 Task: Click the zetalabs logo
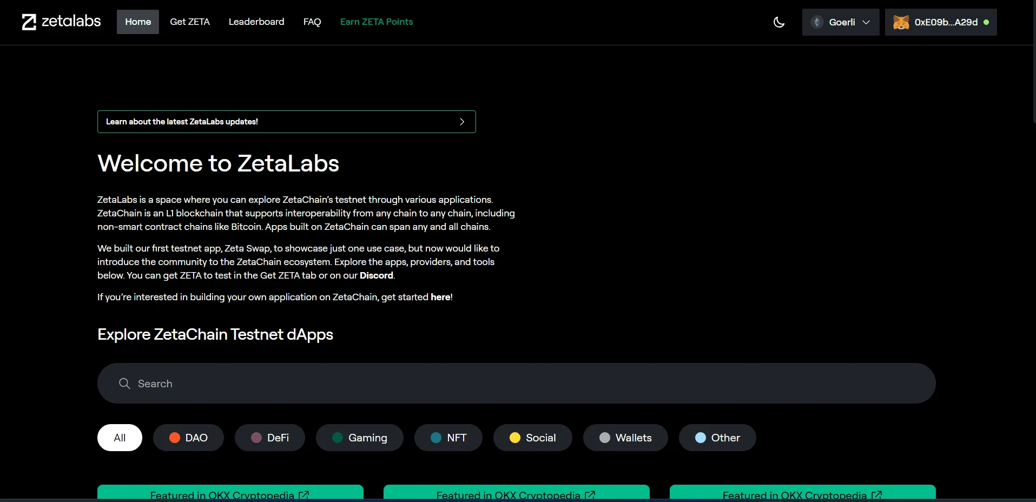[61, 22]
